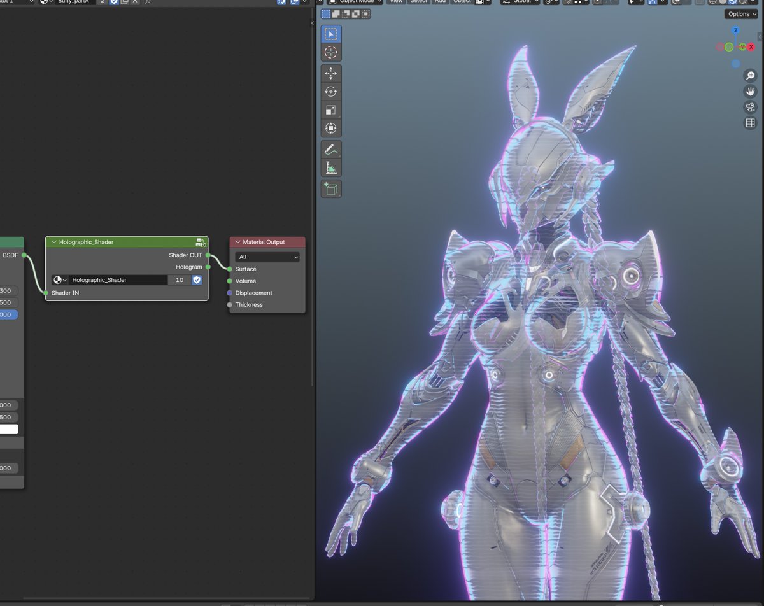Select the Cursor tool
Viewport: 764px width, 606px height.
tap(331, 53)
